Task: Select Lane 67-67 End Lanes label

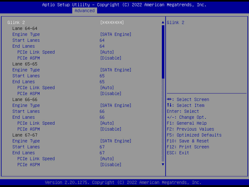Action: click(x=24, y=153)
